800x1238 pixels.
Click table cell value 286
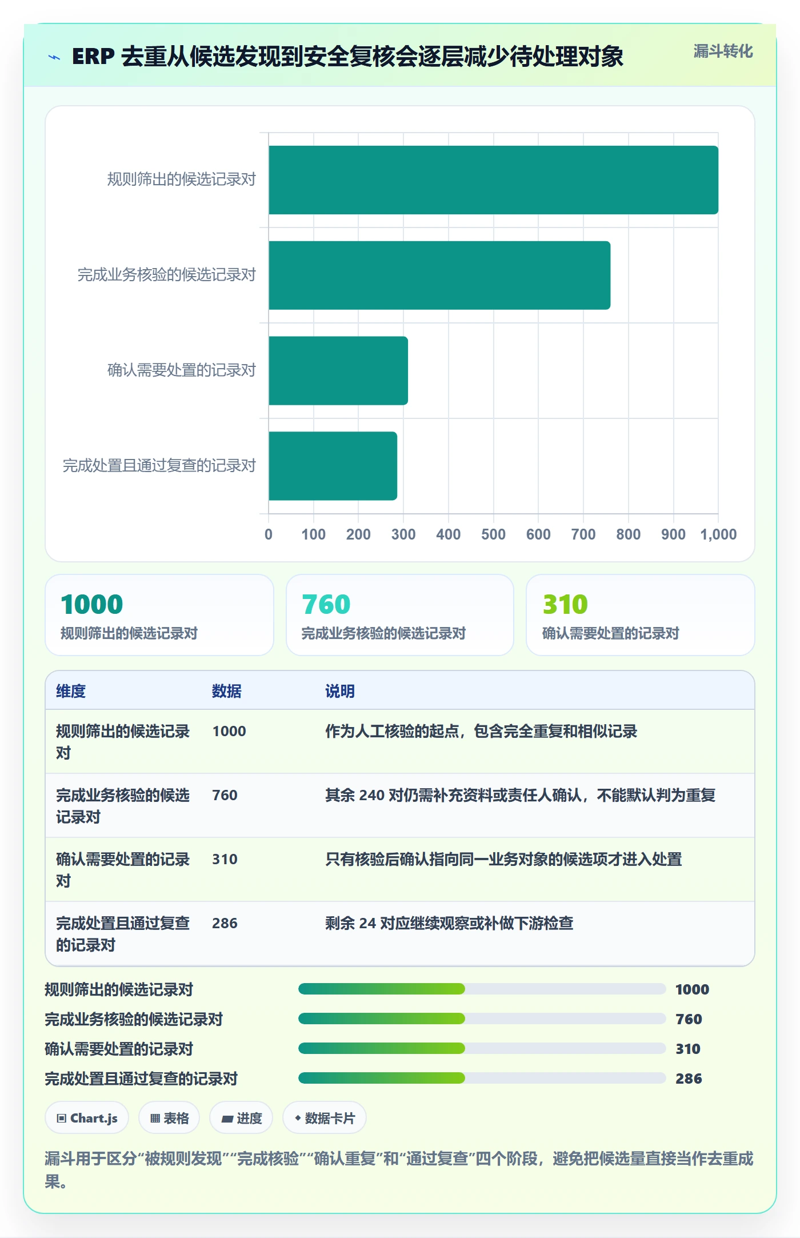tap(225, 923)
